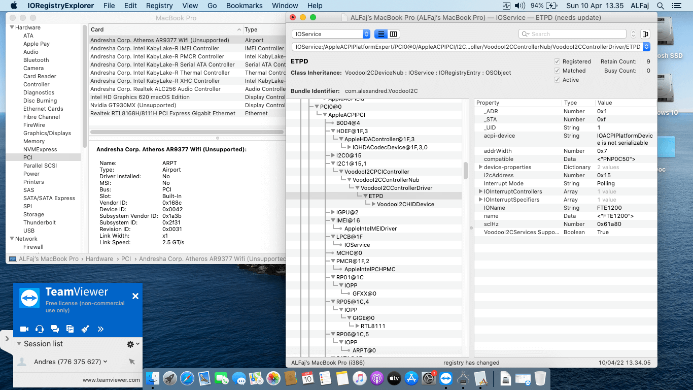
Task: Expand the device-properties dictionary row
Action: click(x=480, y=167)
